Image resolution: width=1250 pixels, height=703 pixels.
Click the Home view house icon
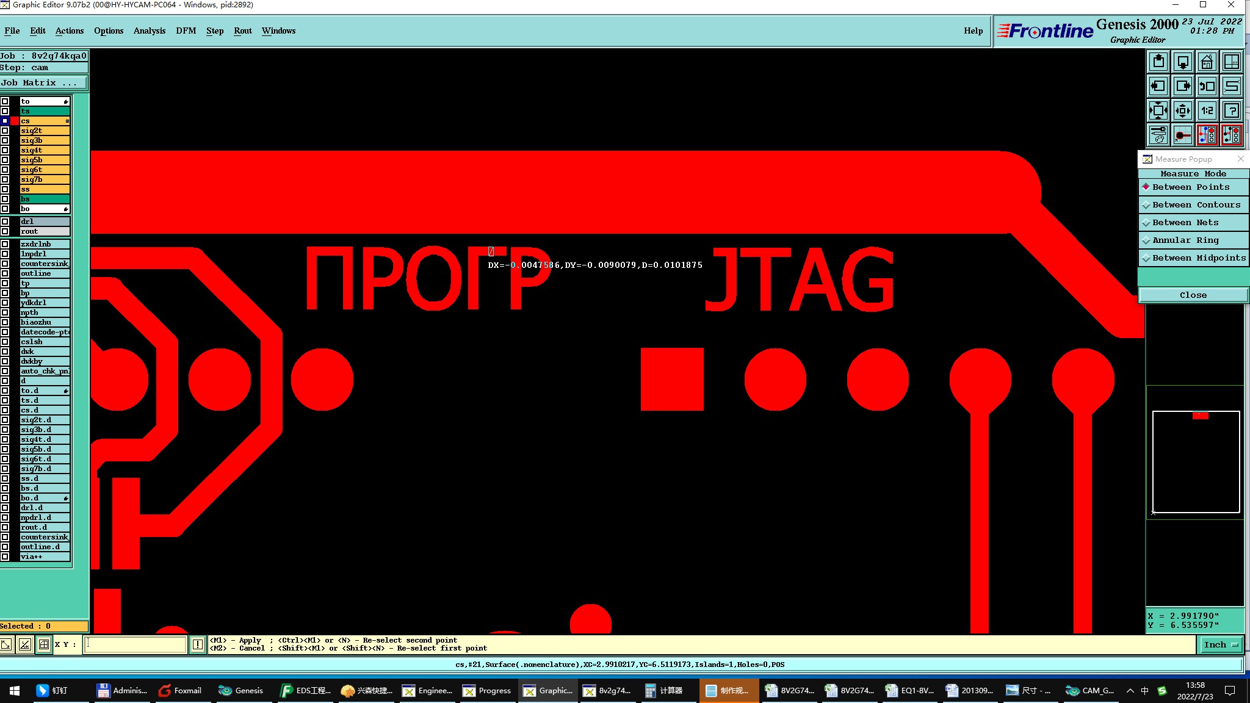tap(1207, 62)
